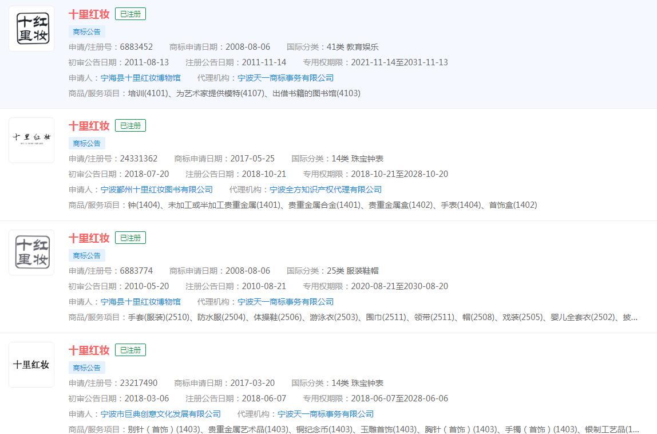The width and height of the screenshot is (657, 434).
Task: Click registration number 6883774
Action: pyautogui.click(x=136, y=270)
